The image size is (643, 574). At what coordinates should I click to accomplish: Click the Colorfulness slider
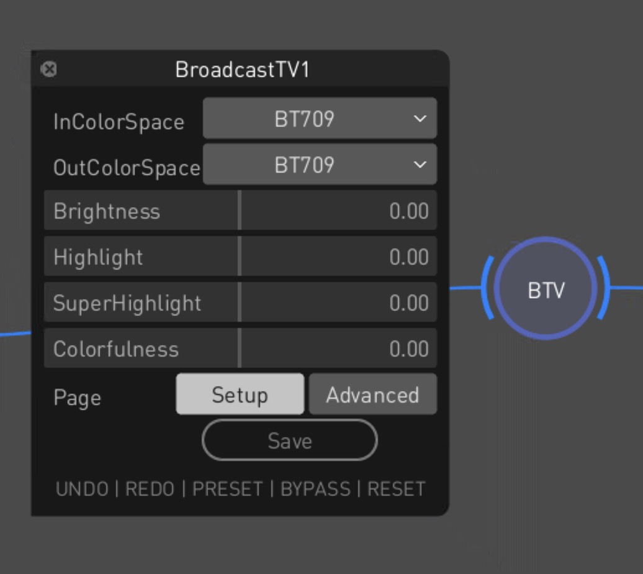(x=240, y=348)
